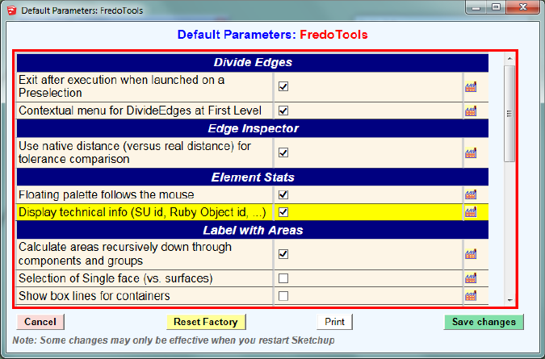Click the factory-reset icon in the 'Use native distance' row

coord(471,152)
